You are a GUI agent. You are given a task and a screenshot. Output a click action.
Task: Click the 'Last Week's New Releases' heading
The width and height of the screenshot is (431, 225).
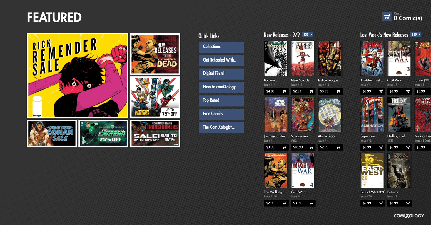384,35
